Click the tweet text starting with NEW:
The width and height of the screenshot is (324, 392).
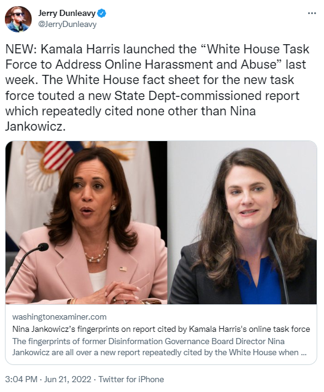coord(158,88)
